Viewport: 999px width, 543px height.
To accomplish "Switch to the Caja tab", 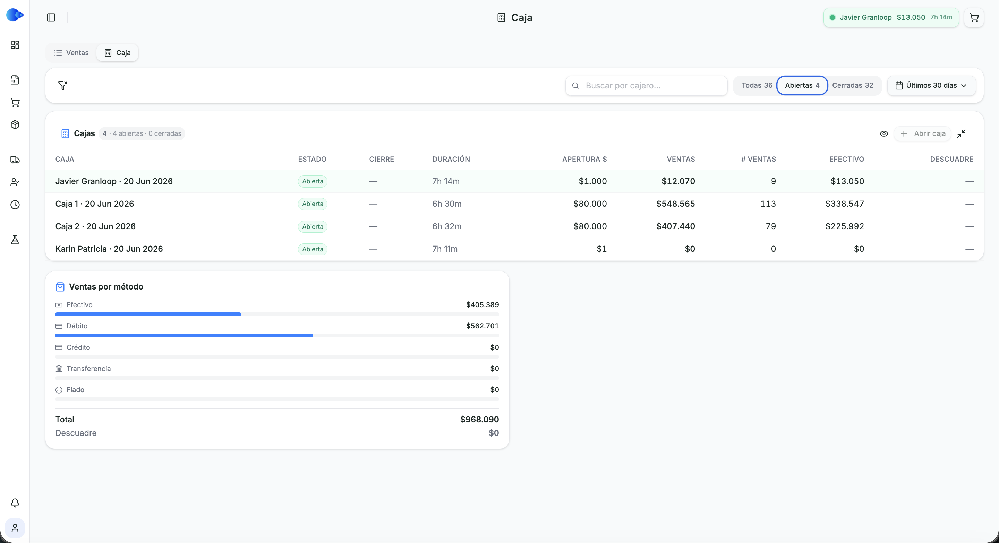I will [x=118, y=53].
